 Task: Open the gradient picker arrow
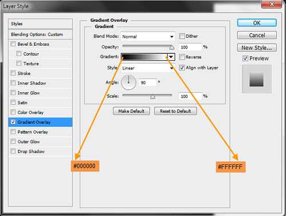[x=171, y=57]
